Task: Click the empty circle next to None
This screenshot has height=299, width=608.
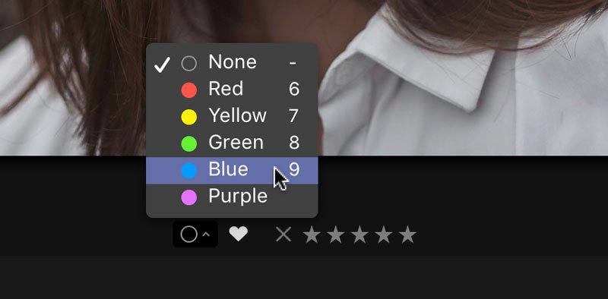Action: point(188,63)
